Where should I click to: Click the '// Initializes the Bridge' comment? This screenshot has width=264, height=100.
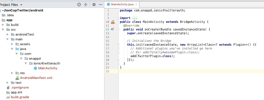149,41
